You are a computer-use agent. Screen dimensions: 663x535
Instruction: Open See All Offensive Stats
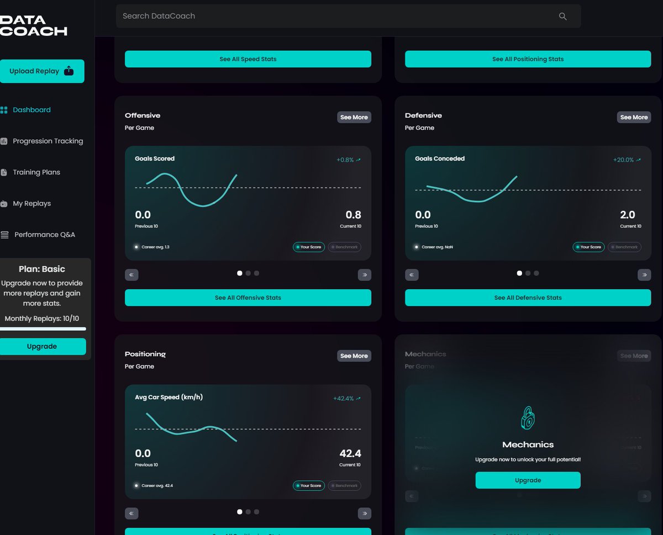click(x=248, y=298)
